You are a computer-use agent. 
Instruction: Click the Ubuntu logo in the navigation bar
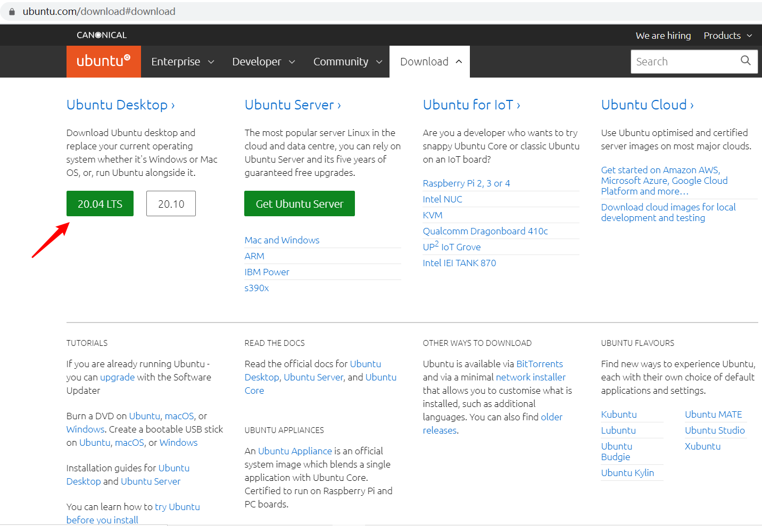coord(103,61)
